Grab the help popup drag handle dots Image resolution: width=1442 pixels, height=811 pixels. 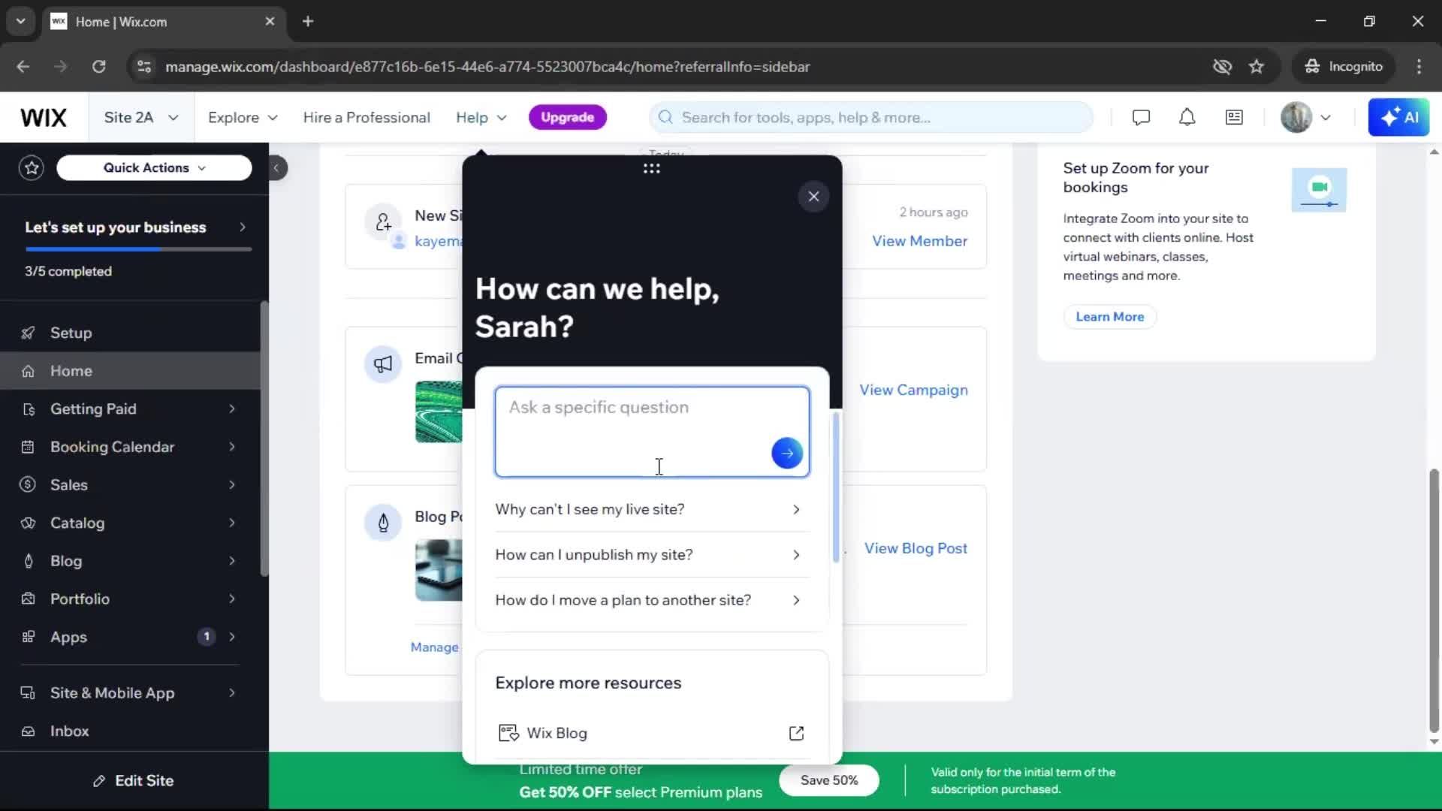pyautogui.click(x=651, y=168)
